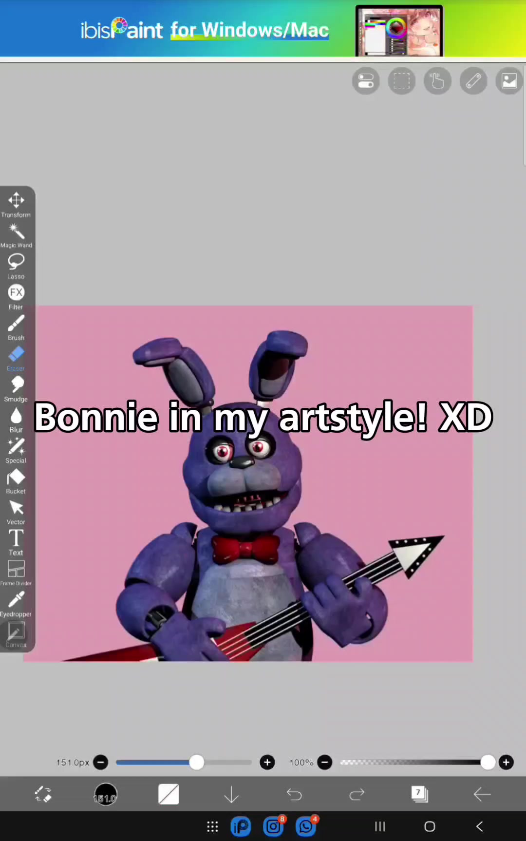Open the FX Filter tool
The height and width of the screenshot is (841, 526).
tap(16, 297)
